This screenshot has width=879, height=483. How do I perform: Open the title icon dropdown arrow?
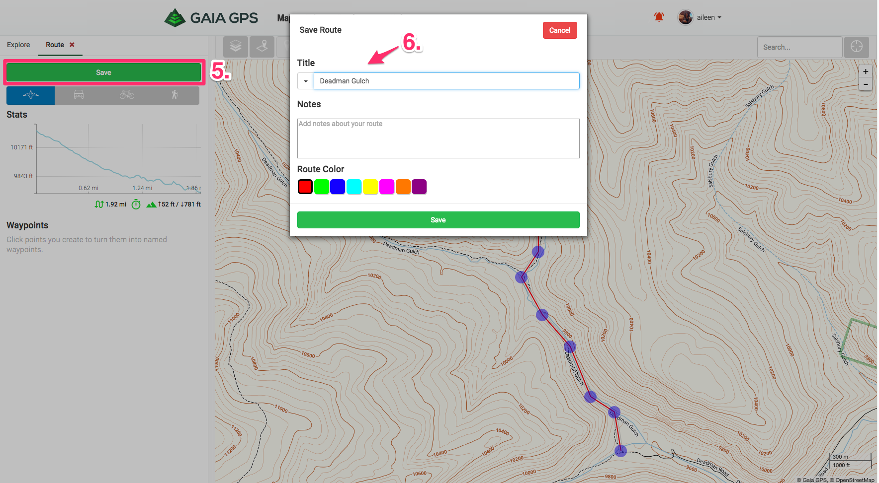pyautogui.click(x=305, y=81)
